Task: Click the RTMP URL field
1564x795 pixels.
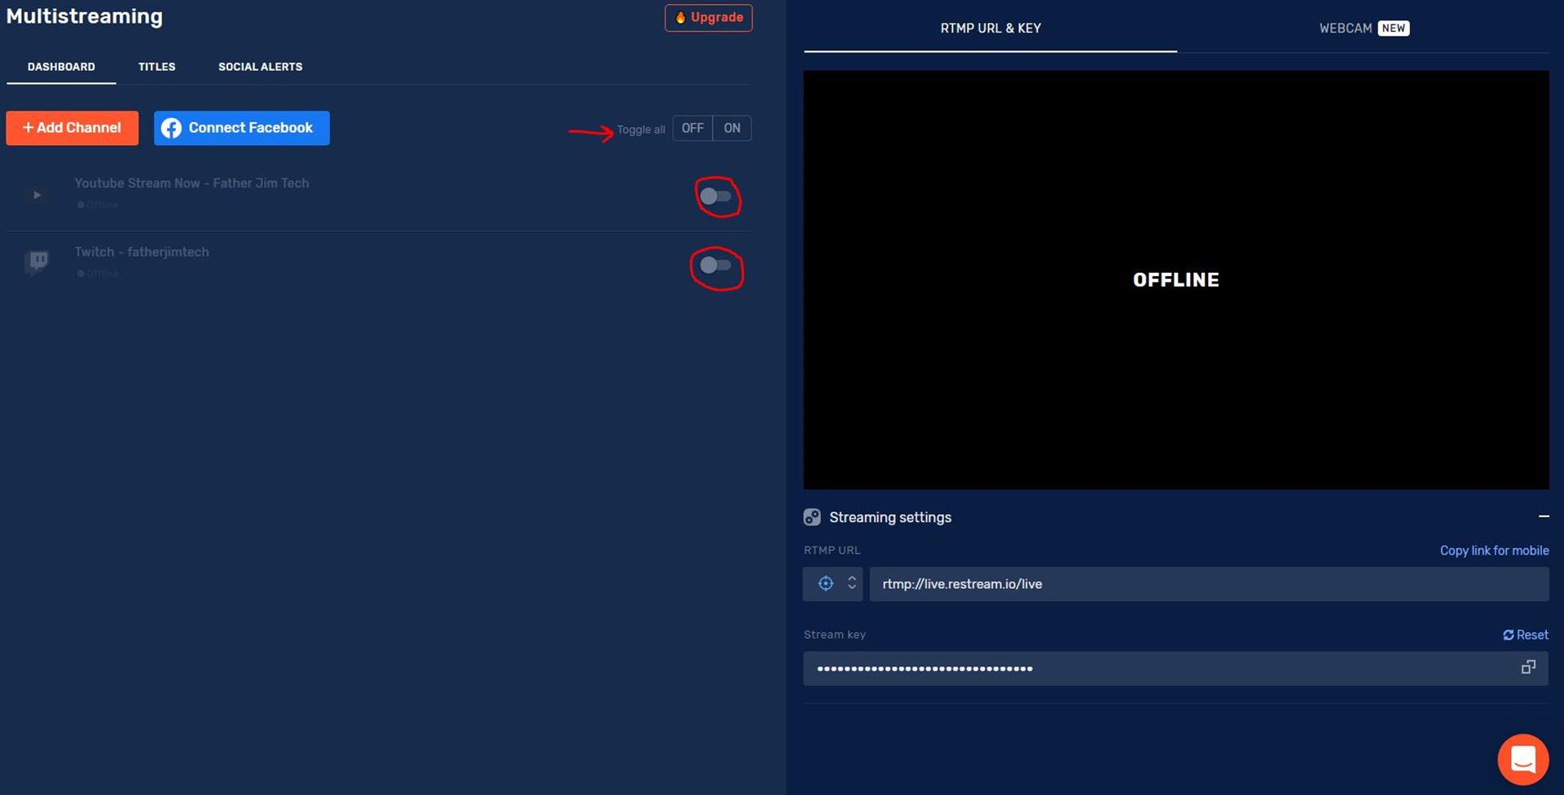Action: 1209,584
